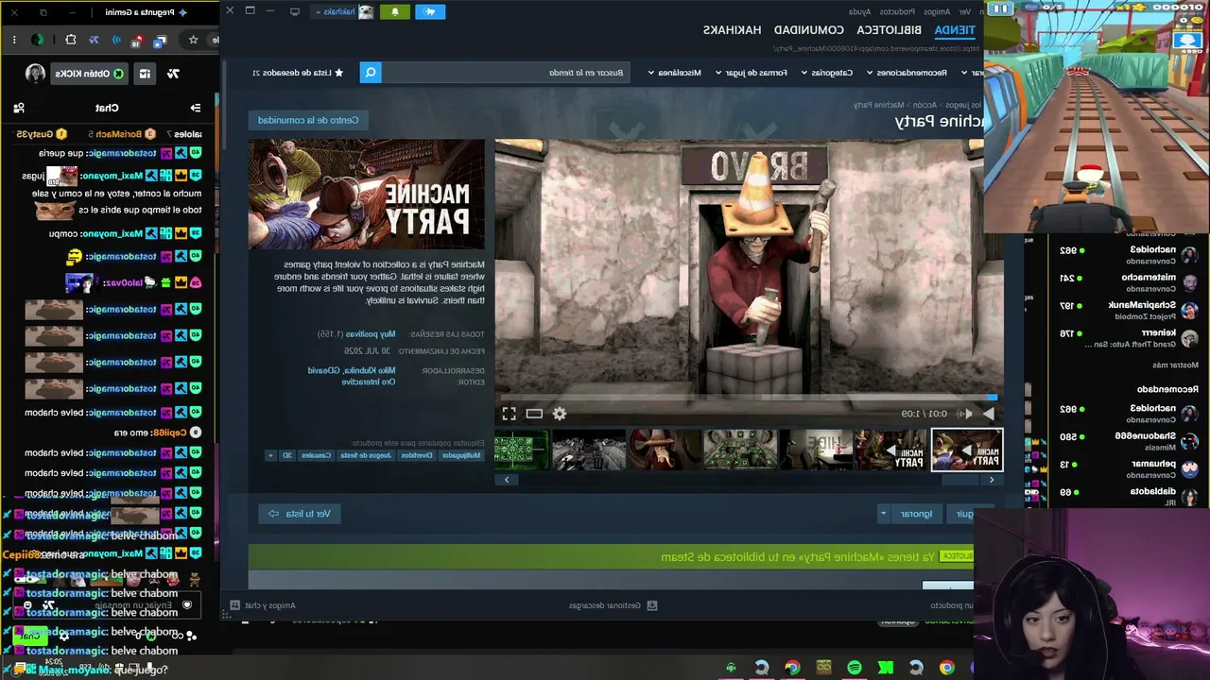Open the Oro Interactive publisher link
This screenshot has height=680, width=1210.
point(369,382)
